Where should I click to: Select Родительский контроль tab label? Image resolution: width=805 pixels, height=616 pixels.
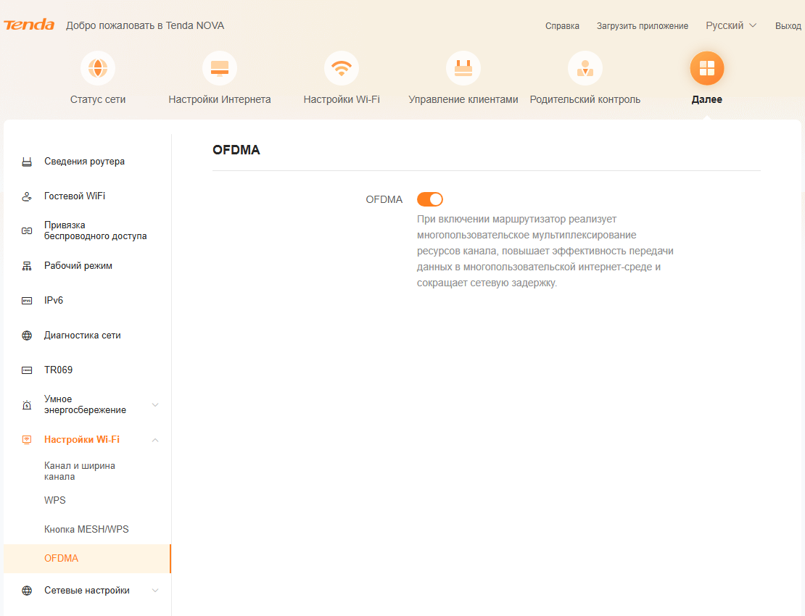click(585, 99)
